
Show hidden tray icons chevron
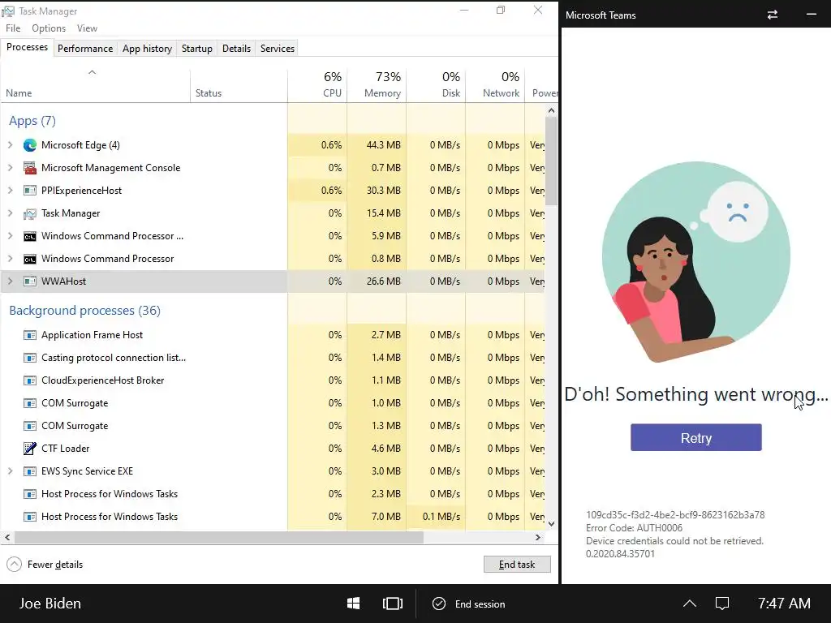690,604
